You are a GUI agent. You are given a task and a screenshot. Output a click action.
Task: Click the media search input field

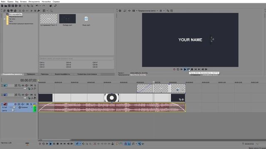coord(76,58)
